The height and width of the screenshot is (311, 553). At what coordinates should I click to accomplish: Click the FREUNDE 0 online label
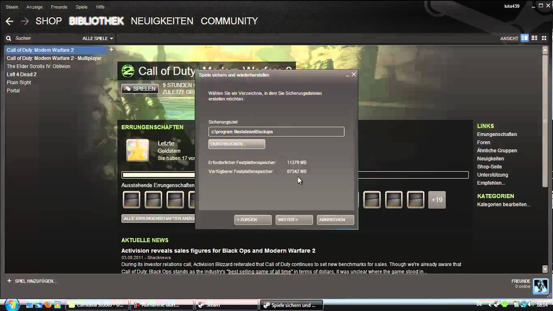point(521,284)
